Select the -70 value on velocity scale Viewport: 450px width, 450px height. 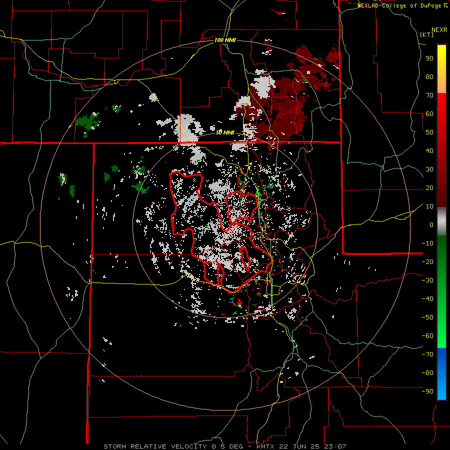(x=427, y=354)
